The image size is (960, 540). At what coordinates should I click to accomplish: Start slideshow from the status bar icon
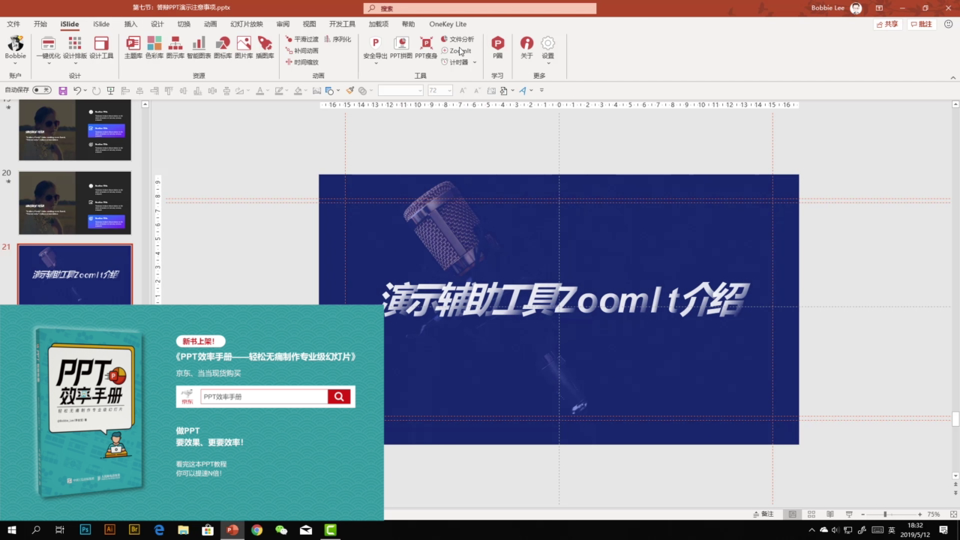[848, 514]
